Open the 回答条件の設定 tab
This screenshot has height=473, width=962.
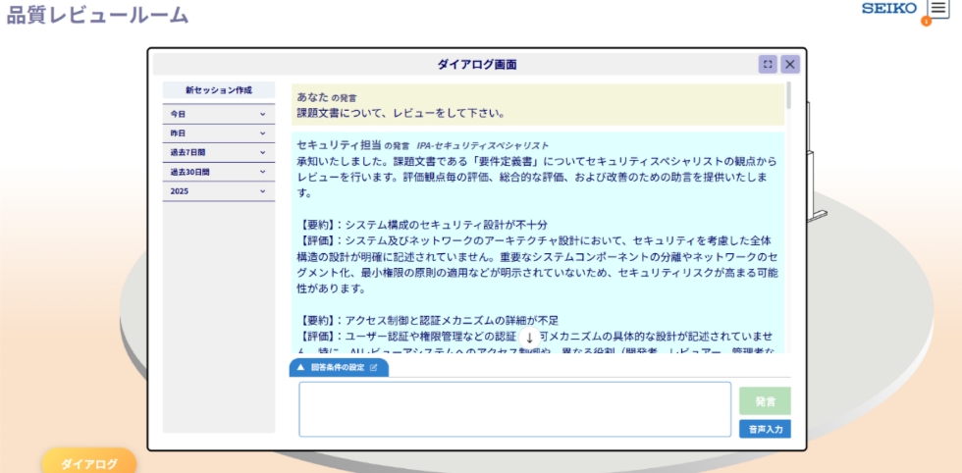coord(339,368)
